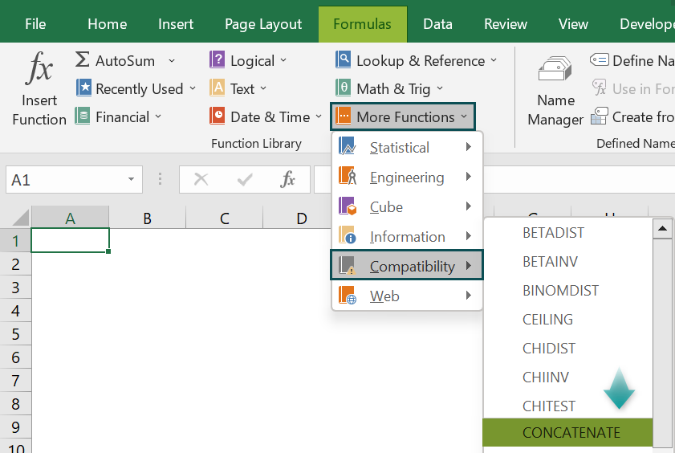Expand the Text functions dropdown arrow
Image resolution: width=675 pixels, height=453 pixels.
click(x=263, y=88)
